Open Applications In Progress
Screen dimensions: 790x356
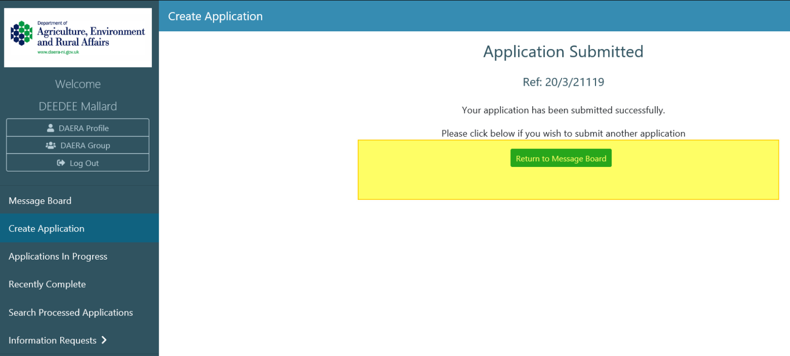point(79,257)
